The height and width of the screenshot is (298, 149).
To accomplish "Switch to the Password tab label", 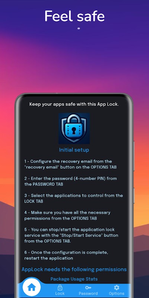I will point(88,294).
